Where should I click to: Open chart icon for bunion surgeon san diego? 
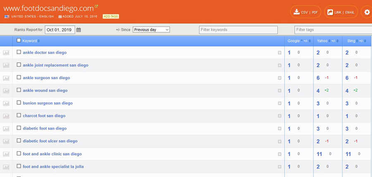pyautogui.click(x=6, y=104)
